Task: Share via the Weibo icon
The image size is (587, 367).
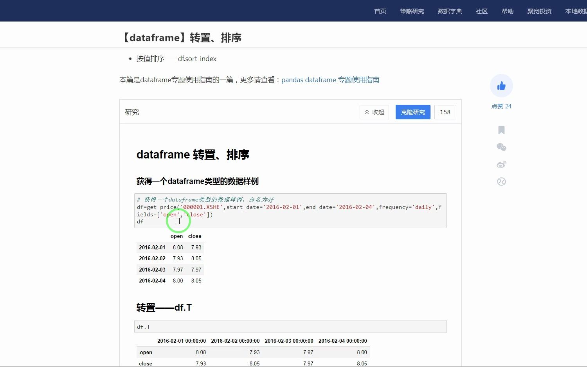Action: [501, 164]
